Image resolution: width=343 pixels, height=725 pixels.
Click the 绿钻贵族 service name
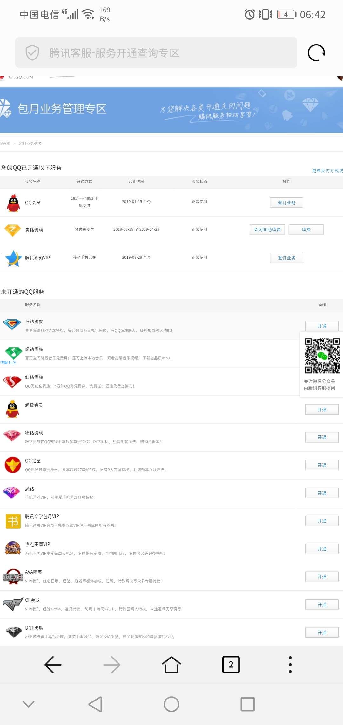(x=34, y=349)
